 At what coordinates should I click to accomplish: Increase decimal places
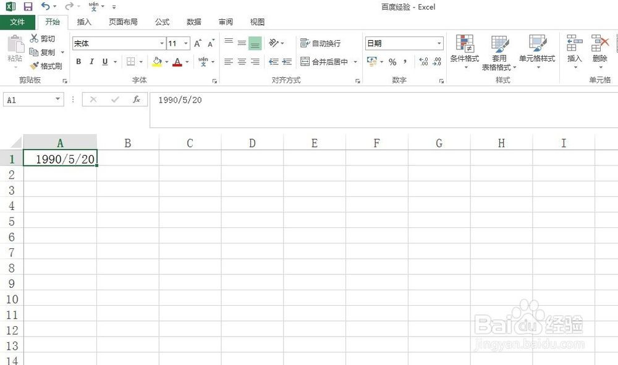click(424, 62)
